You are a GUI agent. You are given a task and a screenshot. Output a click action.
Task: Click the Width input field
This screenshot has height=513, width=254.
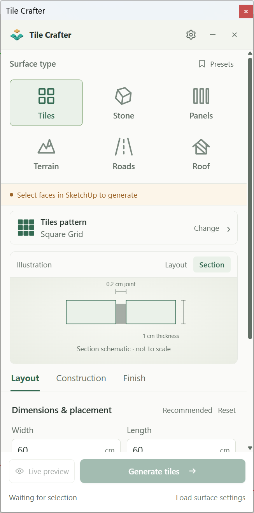click(66, 446)
